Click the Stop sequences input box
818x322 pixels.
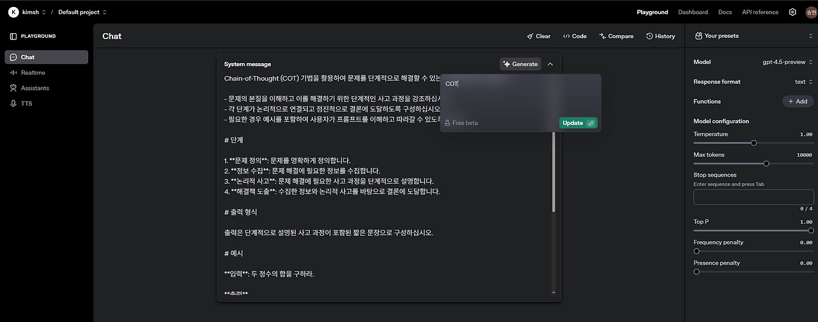point(753,197)
